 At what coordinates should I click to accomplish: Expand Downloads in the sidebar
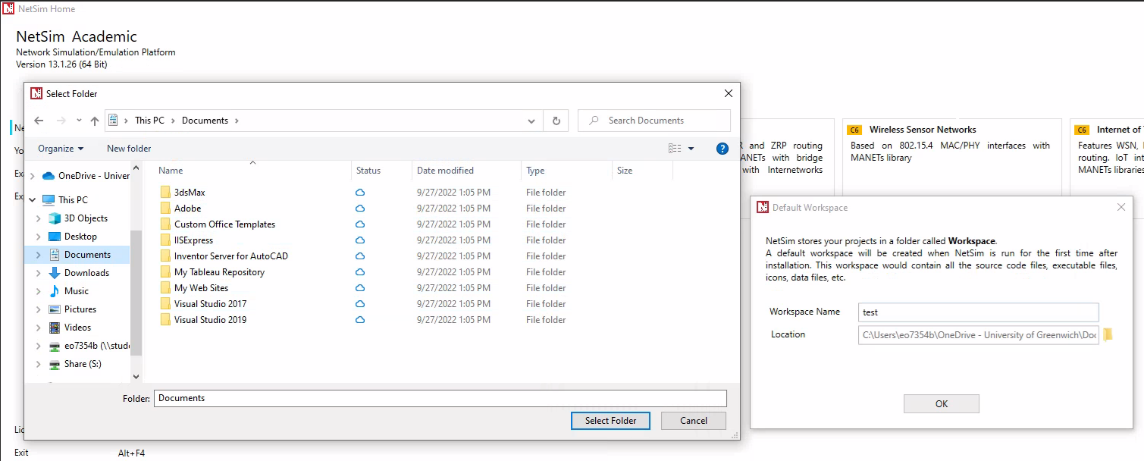pos(38,272)
